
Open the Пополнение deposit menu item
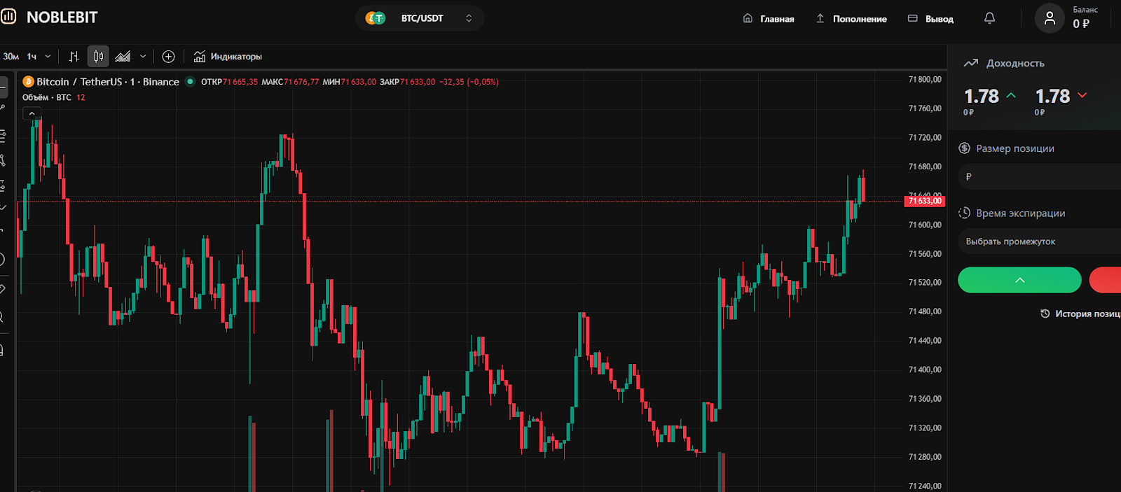851,19
